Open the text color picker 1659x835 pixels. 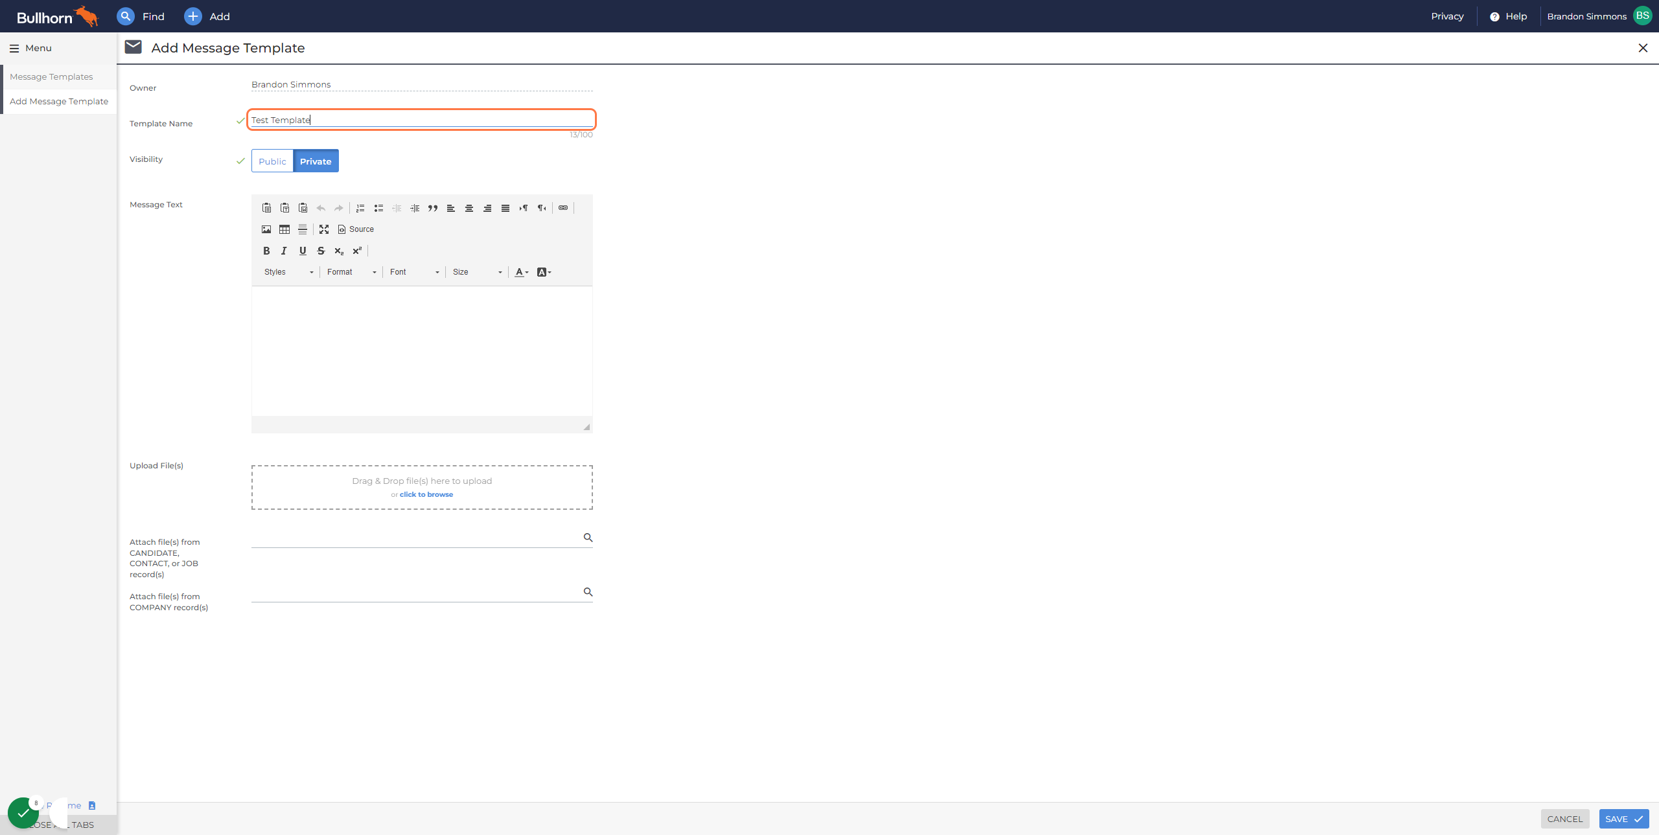[522, 272]
